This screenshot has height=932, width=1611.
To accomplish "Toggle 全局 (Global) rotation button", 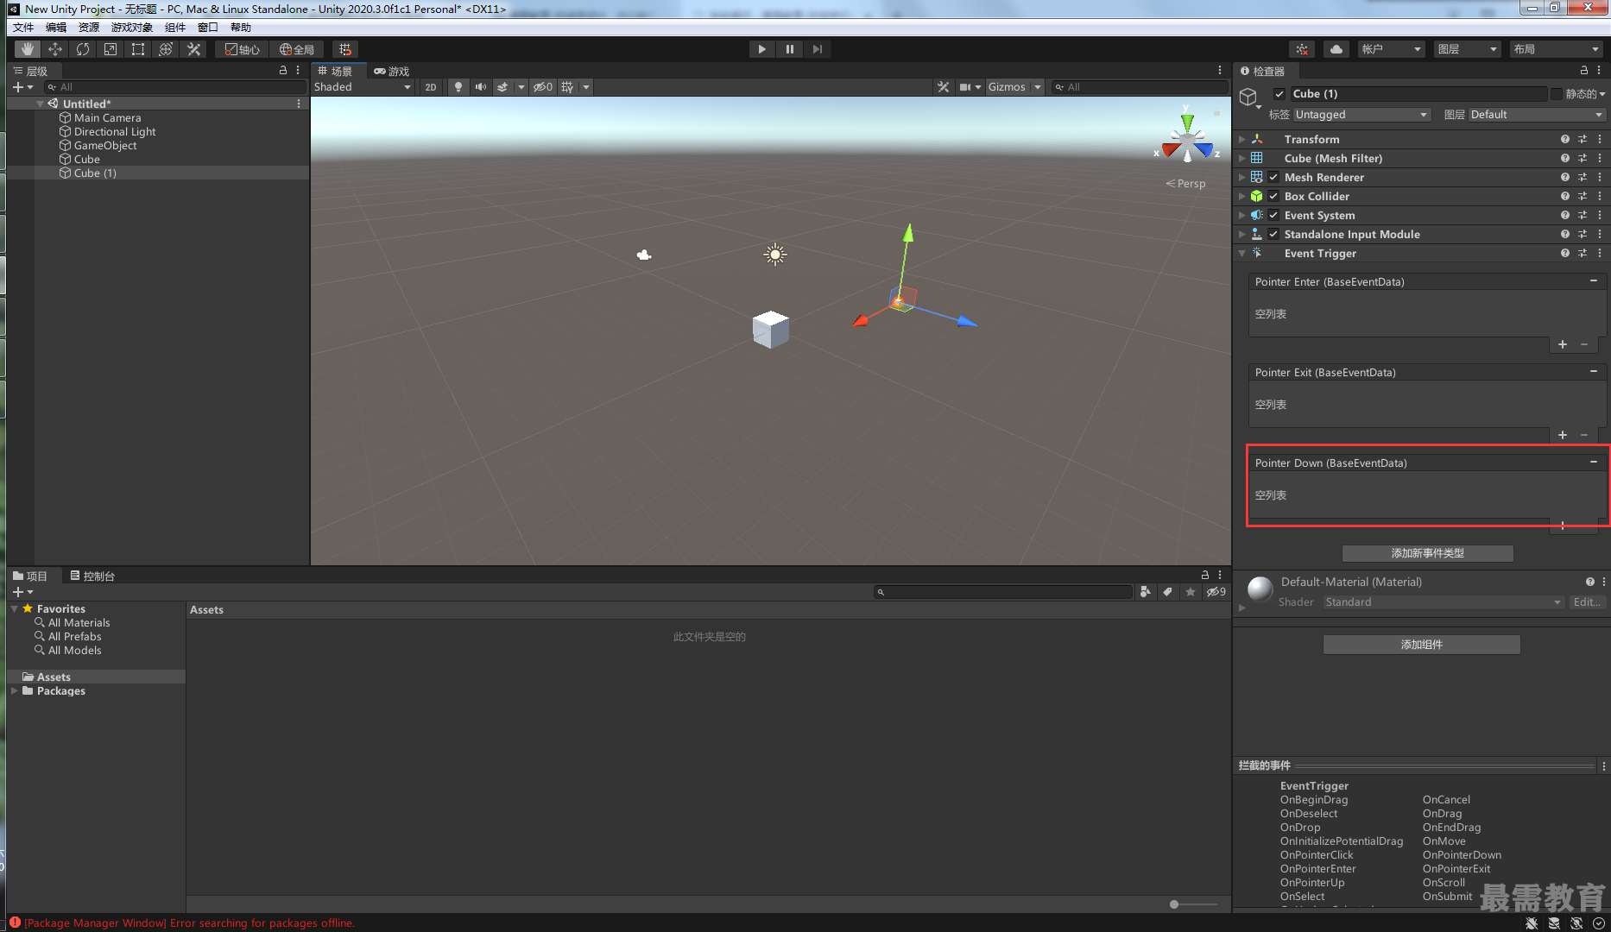I will pyautogui.click(x=297, y=49).
